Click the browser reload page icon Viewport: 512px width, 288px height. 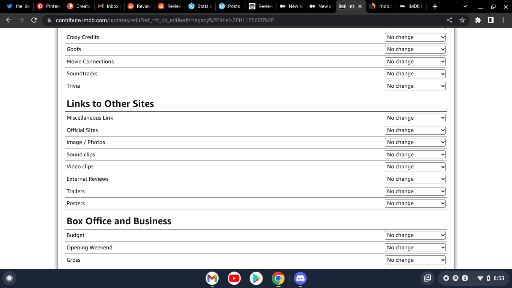[x=34, y=20]
